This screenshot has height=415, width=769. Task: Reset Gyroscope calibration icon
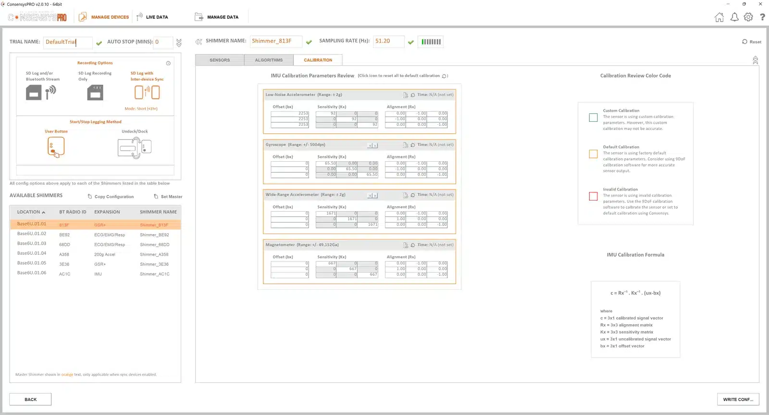[413, 145]
